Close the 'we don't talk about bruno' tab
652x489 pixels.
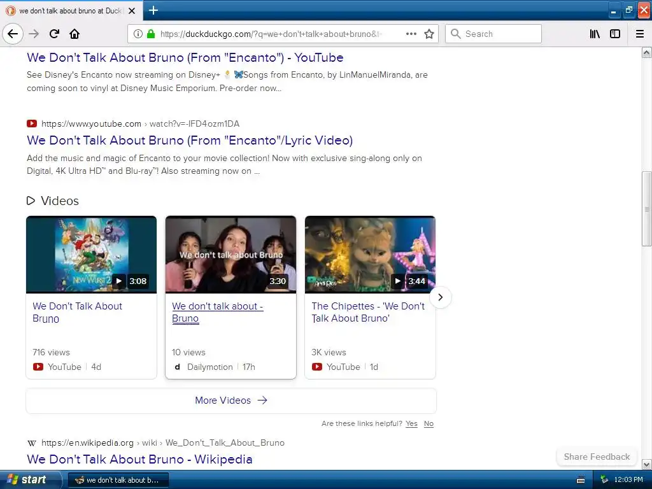point(132,11)
